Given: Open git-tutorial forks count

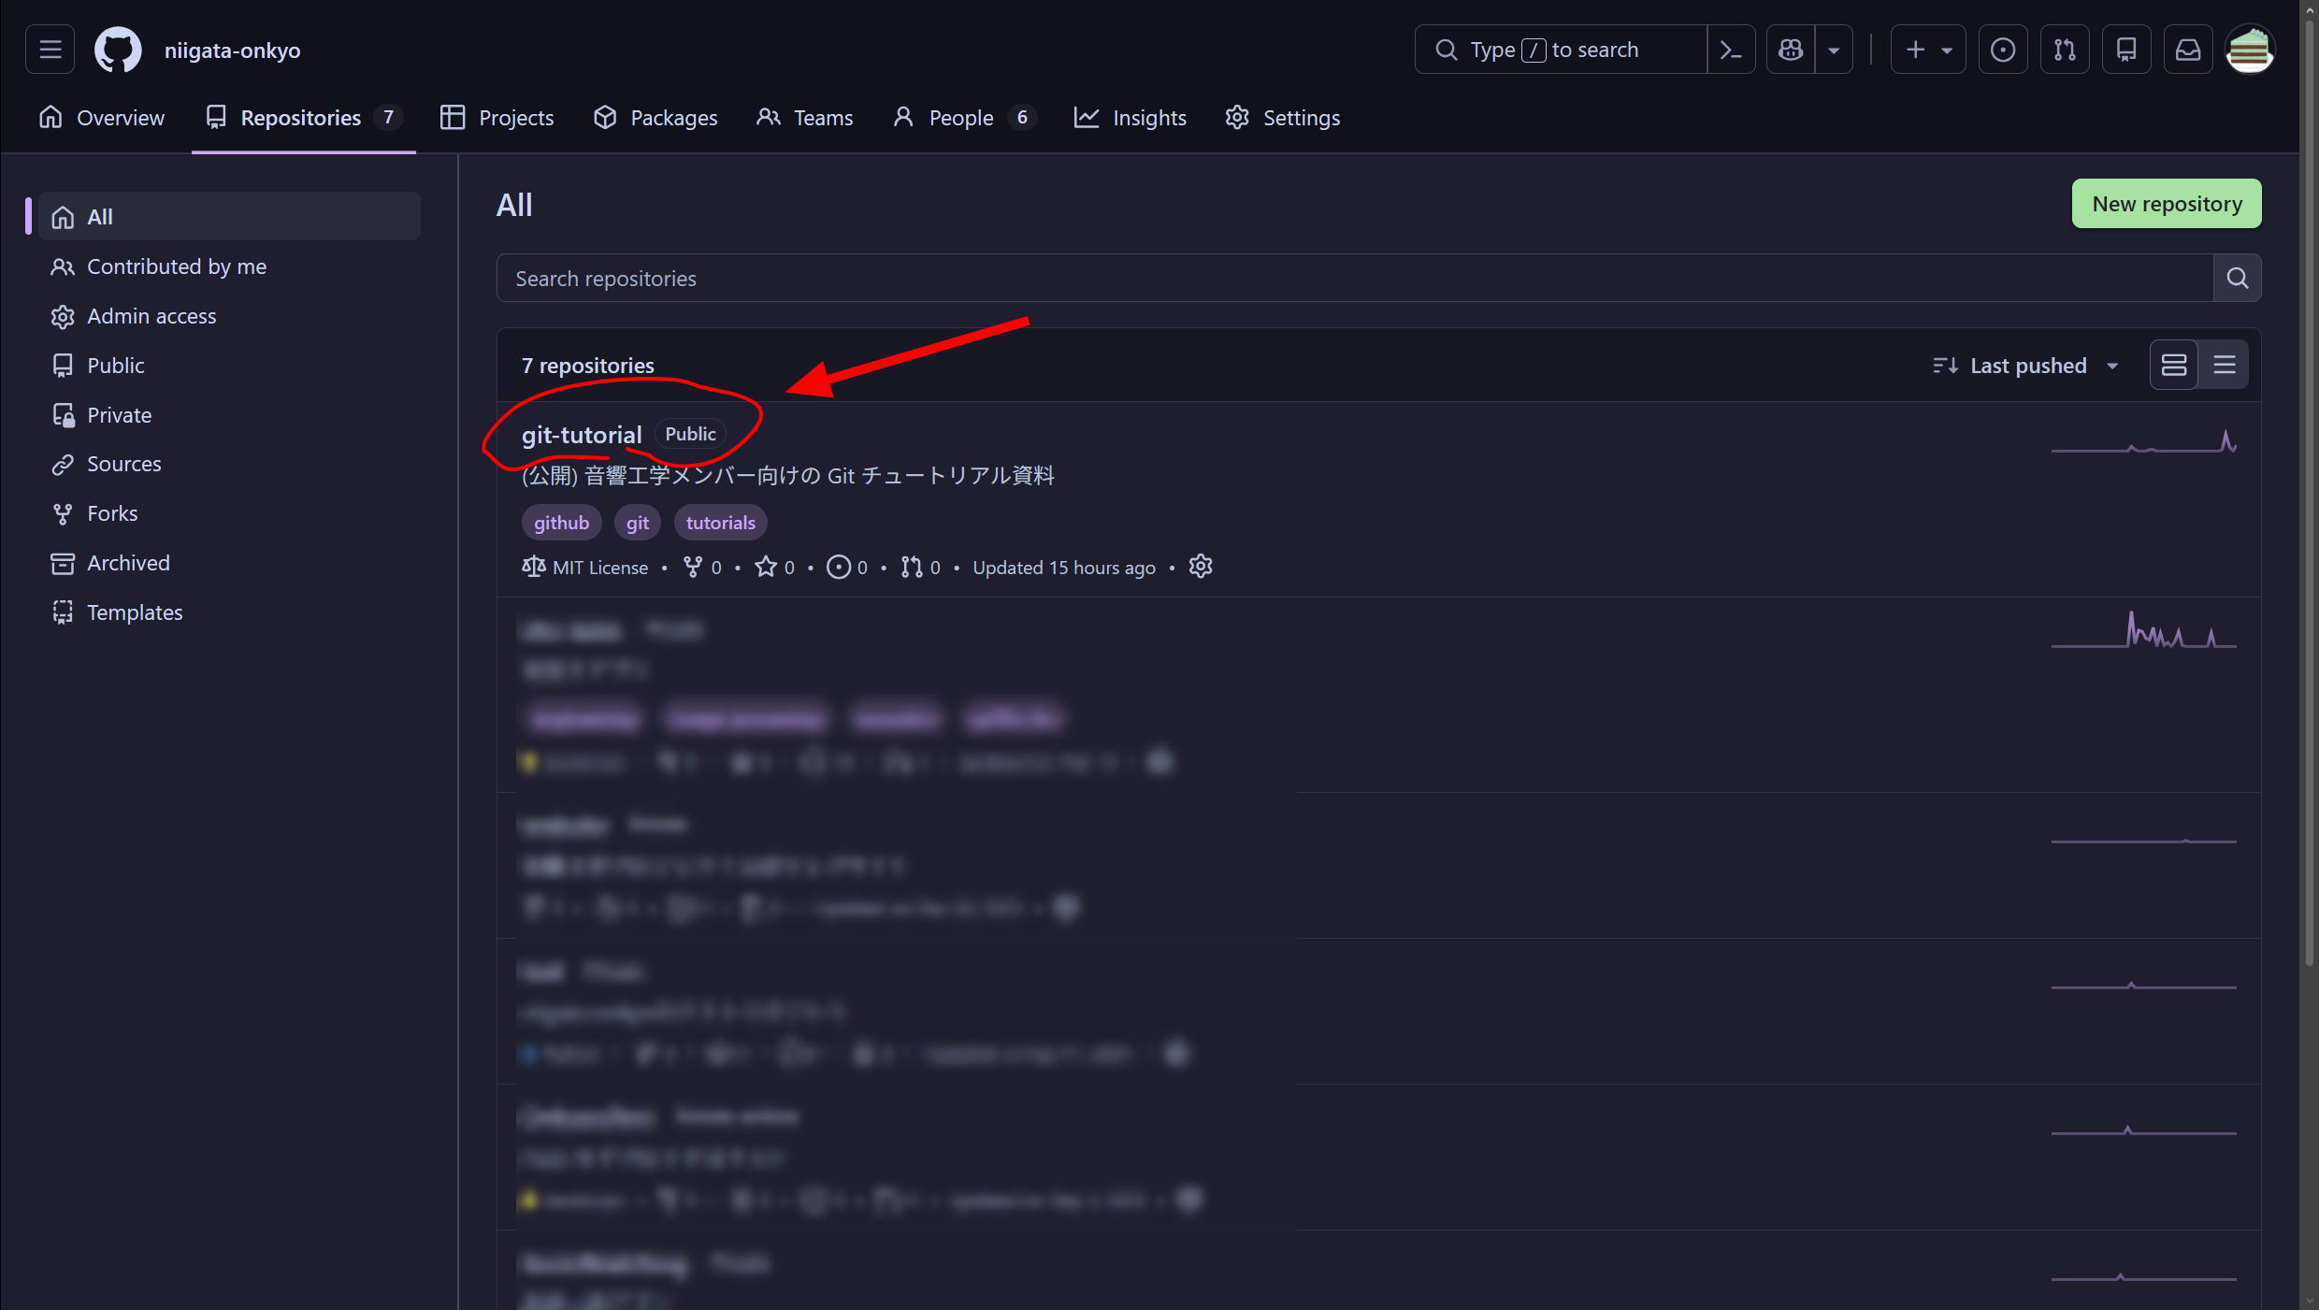Looking at the screenshot, I should (703, 568).
